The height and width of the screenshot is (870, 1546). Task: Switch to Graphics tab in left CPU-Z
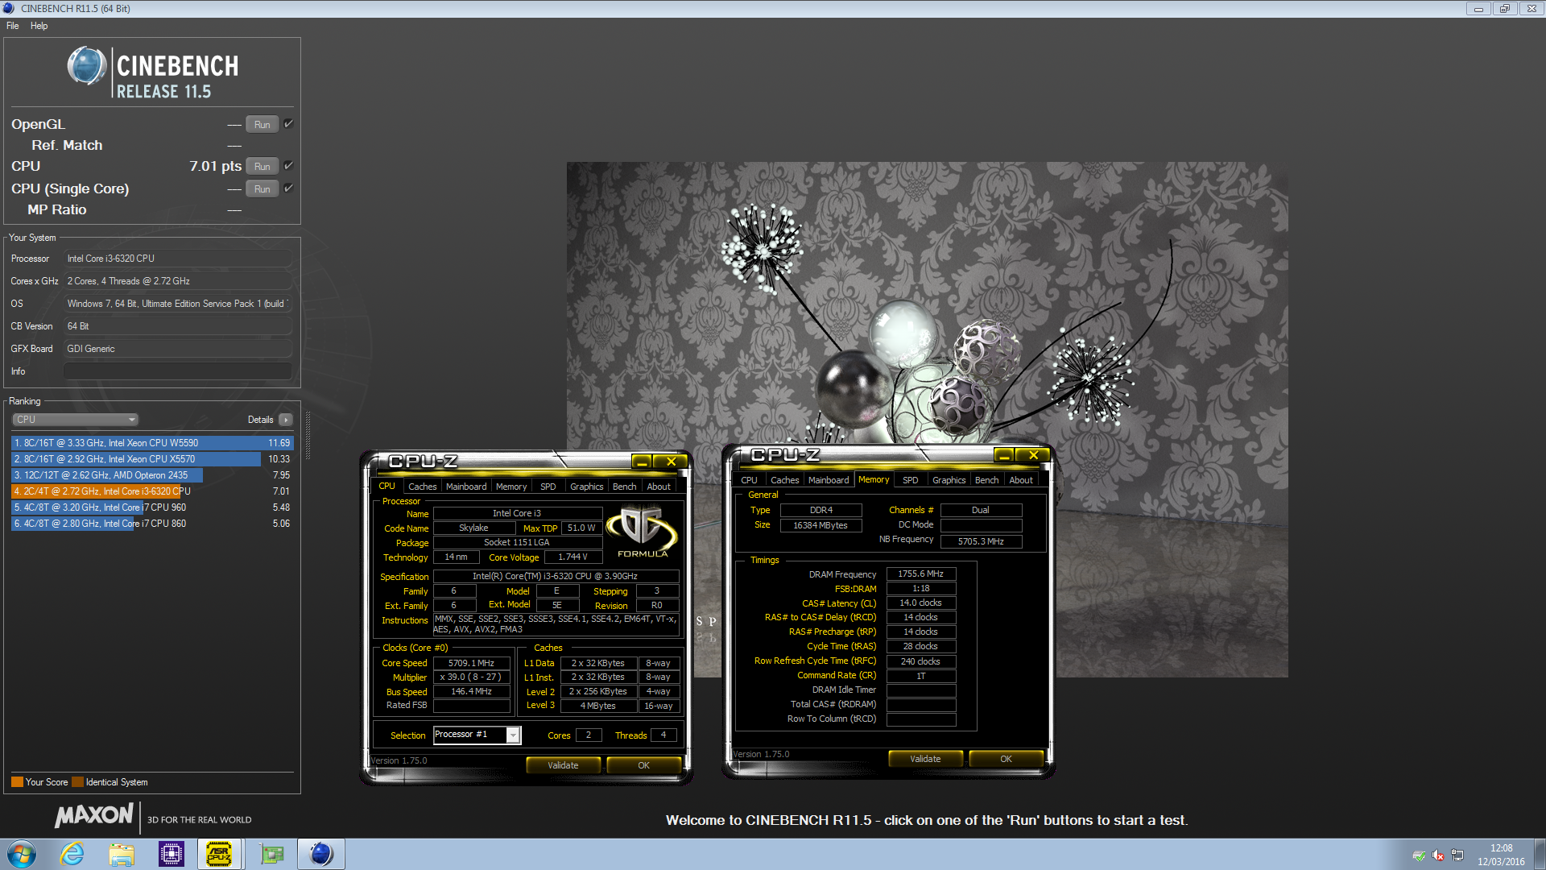coord(586,487)
